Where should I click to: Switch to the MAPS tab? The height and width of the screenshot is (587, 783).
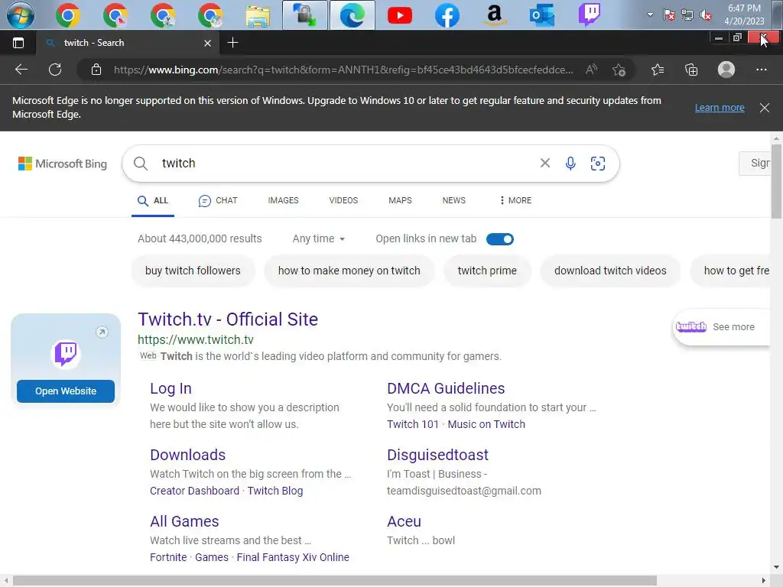[x=400, y=201]
